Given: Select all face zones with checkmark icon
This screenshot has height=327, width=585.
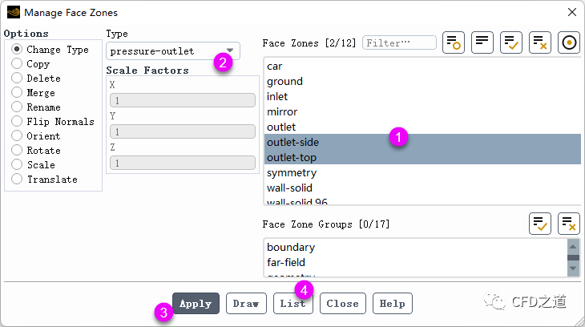Looking at the screenshot, I should point(512,42).
